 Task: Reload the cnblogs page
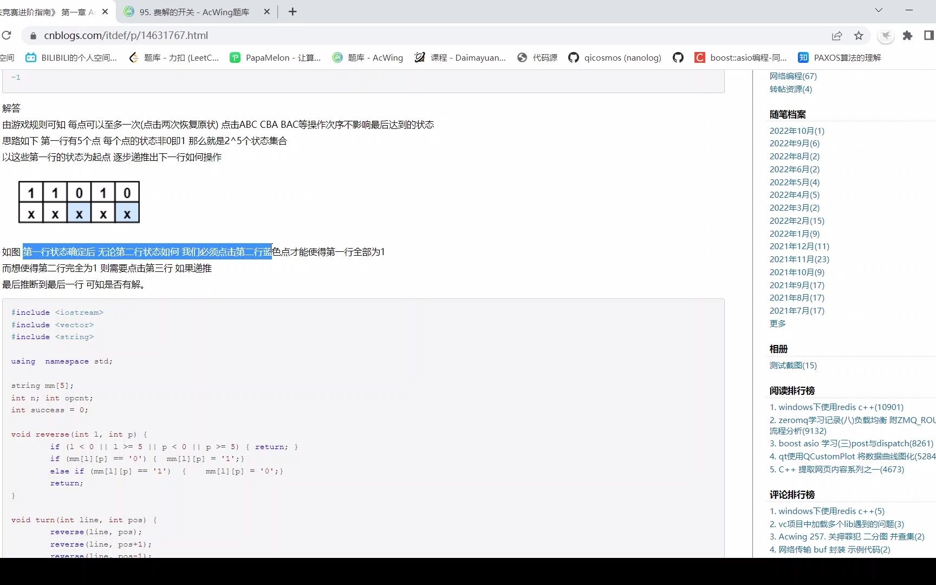(7, 35)
